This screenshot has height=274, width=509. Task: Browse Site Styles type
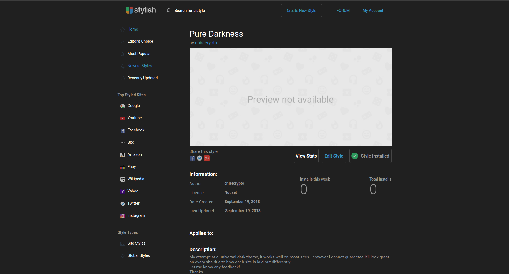point(136,243)
